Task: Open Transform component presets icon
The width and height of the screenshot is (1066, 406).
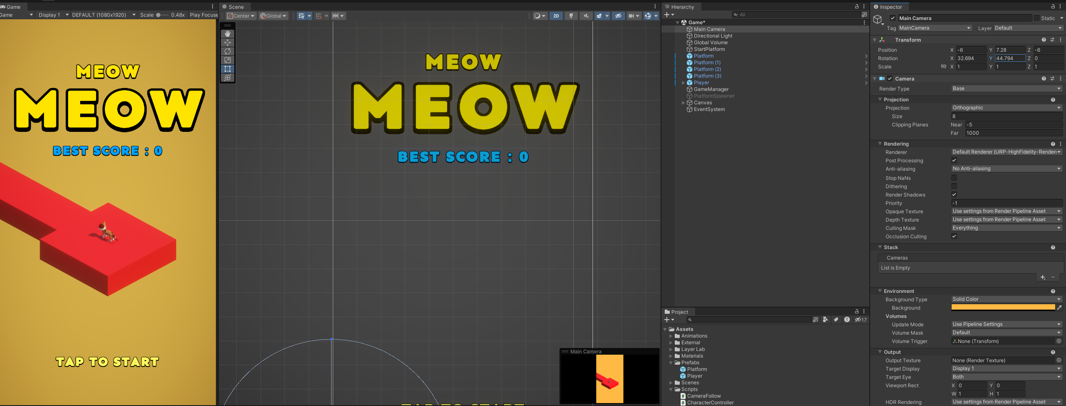Action: point(1052,40)
